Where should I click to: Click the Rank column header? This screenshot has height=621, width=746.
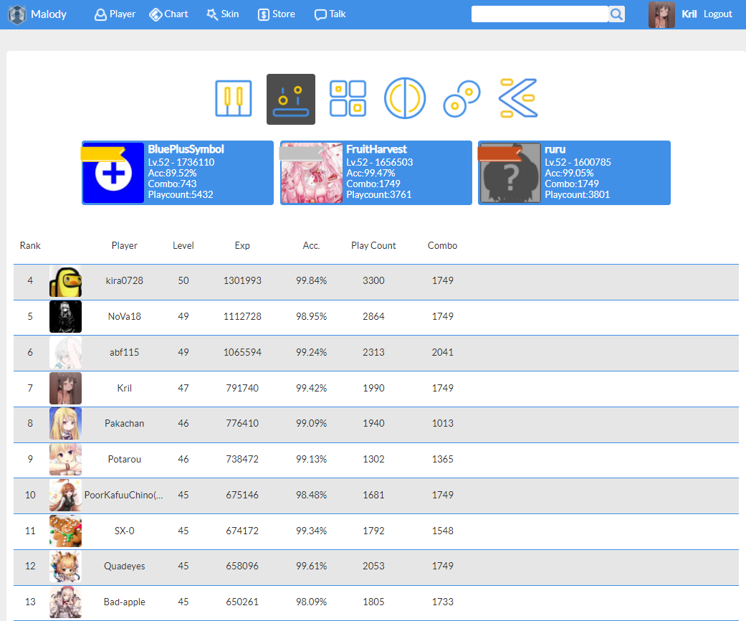pos(30,245)
